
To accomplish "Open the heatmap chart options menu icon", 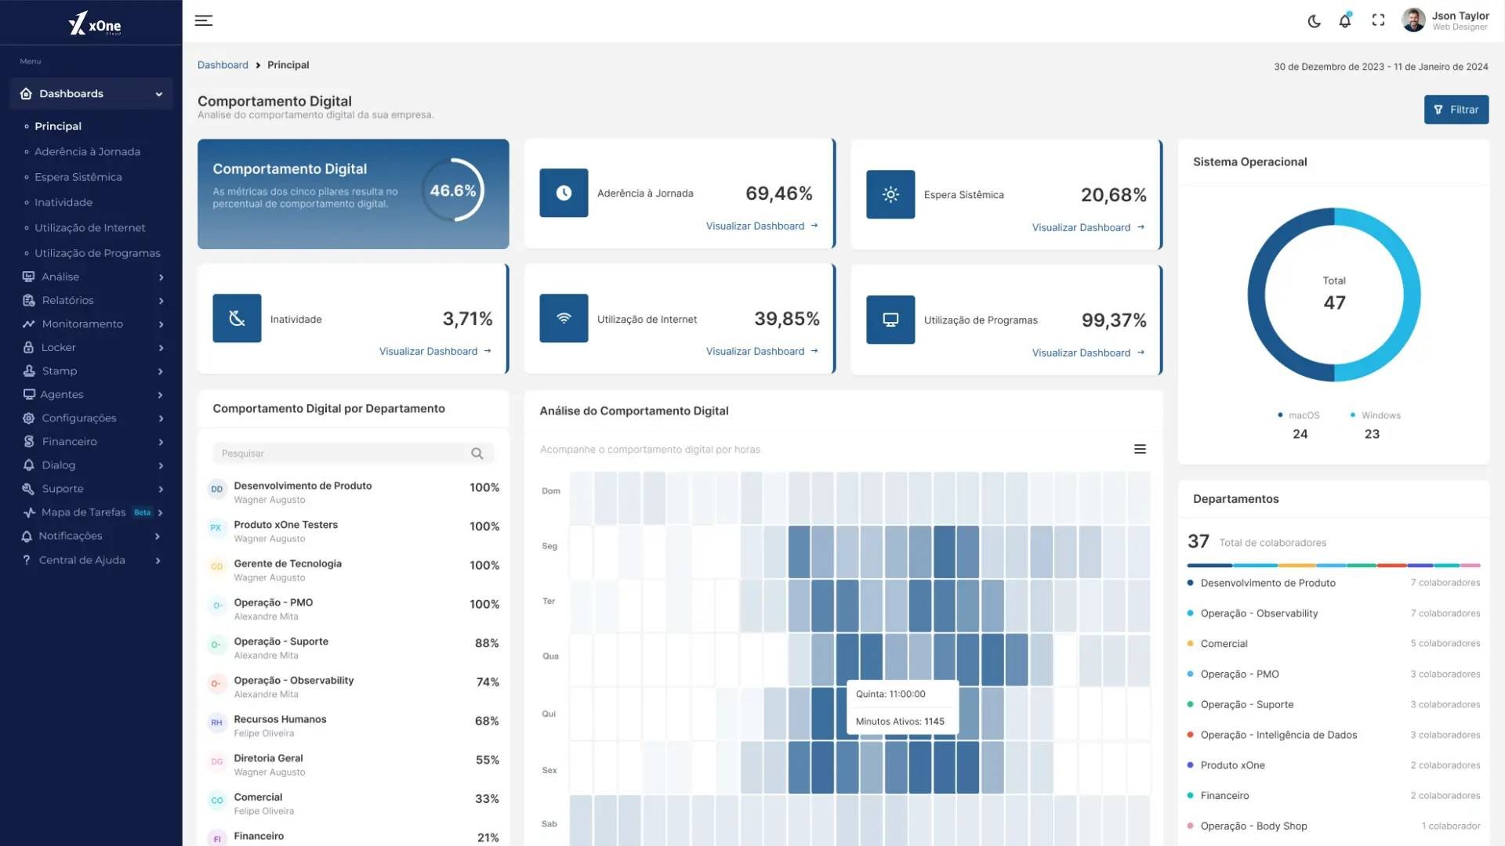I will (1140, 449).
